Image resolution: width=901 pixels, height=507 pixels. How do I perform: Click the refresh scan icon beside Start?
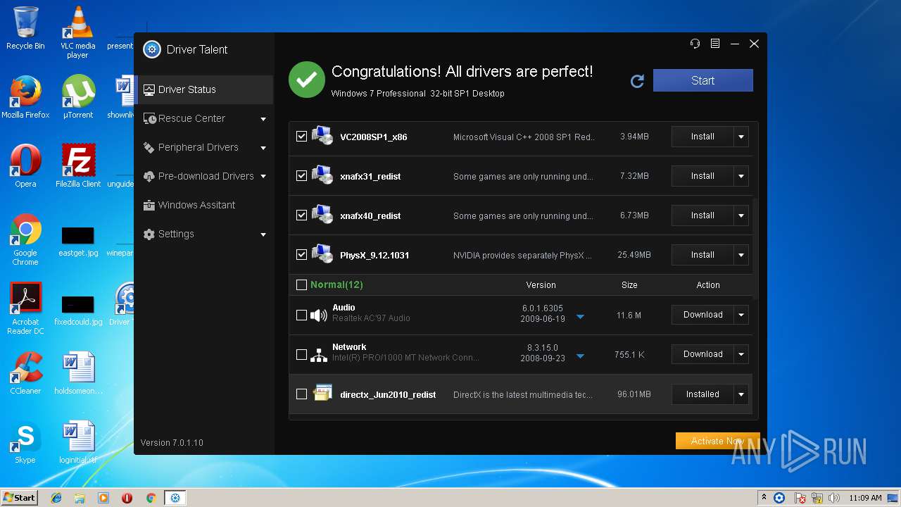[637, 81]
